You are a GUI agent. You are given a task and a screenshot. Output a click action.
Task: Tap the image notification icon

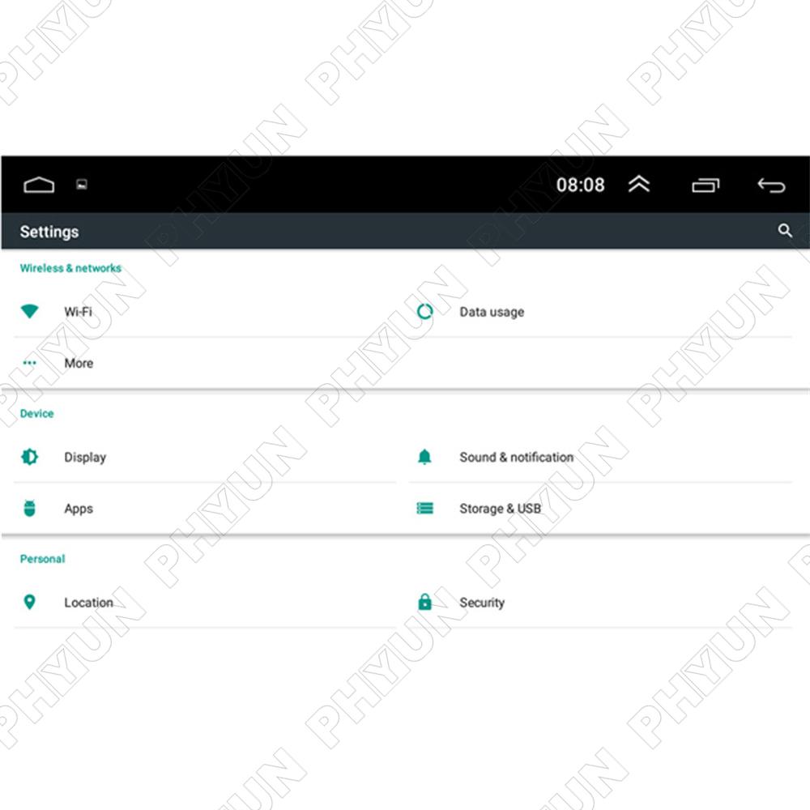tap(82, 185)
